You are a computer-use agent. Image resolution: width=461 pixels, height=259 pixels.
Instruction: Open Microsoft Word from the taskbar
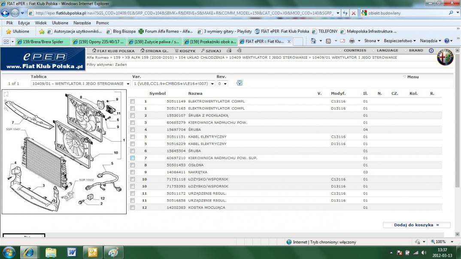[x=72, y=252]
